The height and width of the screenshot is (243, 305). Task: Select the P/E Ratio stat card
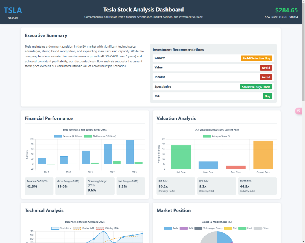[x=176, y=186]
